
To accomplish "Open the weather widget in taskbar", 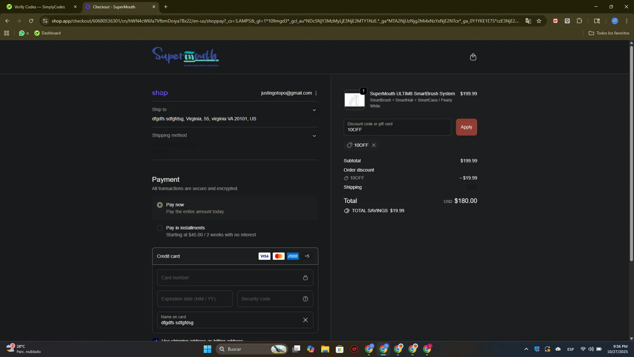I will [x=25, y=349].
